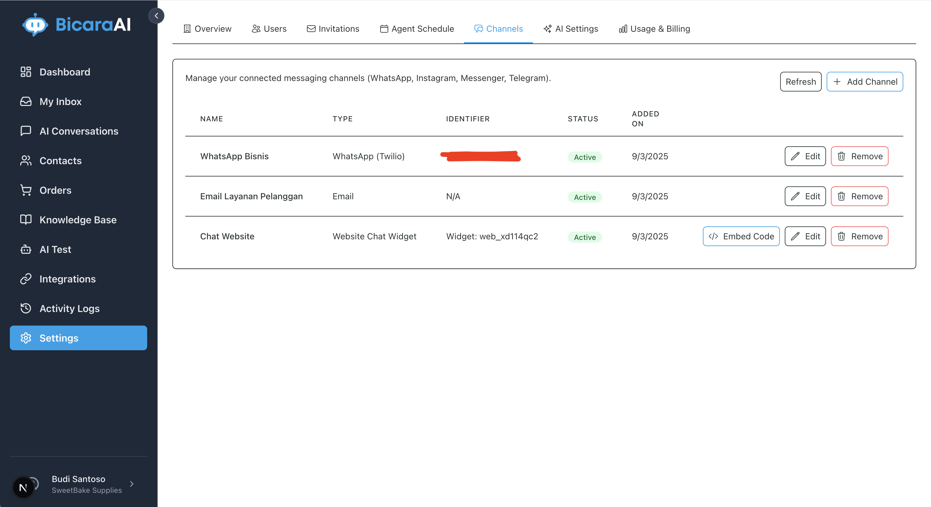Open the Contacts section
Screen dimensions: 931x507
pos(60,160)
